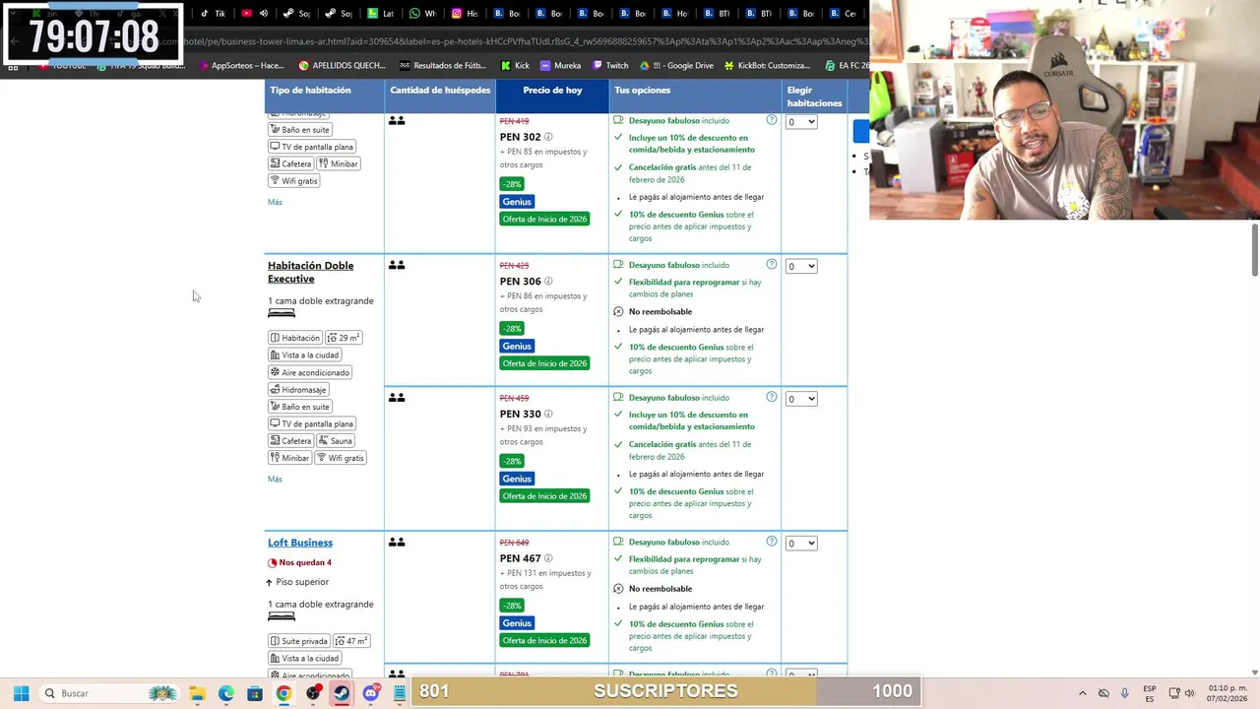Open Discord from the taskbar
This screenshot has height=709, width=1260.
[370, 693]
